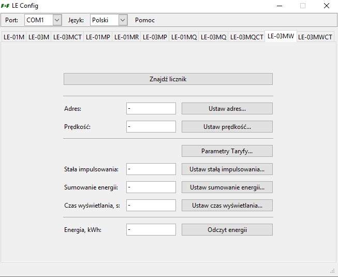Go to the LE-01MR tab

tap(126, 37)
